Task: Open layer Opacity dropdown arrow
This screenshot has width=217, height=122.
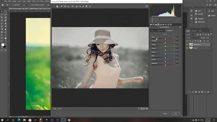Action: (211, 38)
